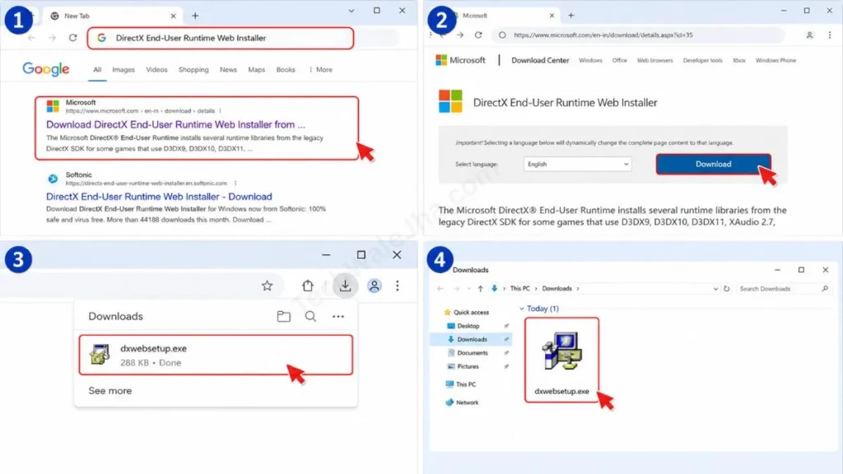Screen dimensions: 843x474
Task: Go forward in panel 1 browser
Action: pyautogui.click(x=52, y=38)
